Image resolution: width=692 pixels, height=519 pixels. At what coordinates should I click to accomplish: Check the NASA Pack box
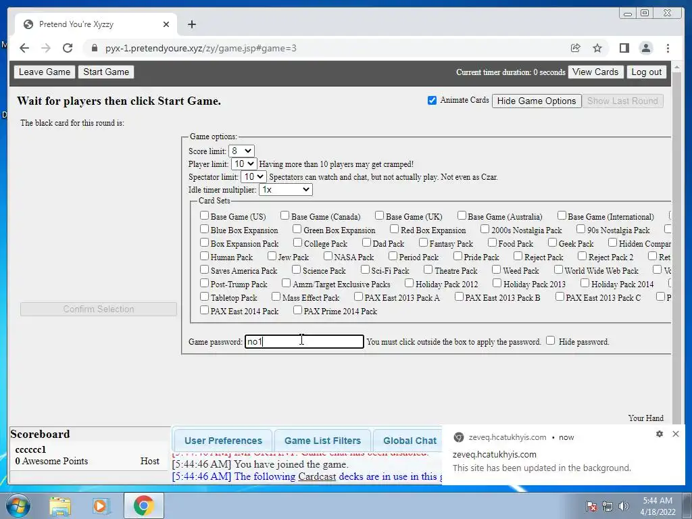328,256
